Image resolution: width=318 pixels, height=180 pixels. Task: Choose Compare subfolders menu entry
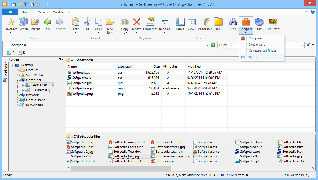(262, 51)
